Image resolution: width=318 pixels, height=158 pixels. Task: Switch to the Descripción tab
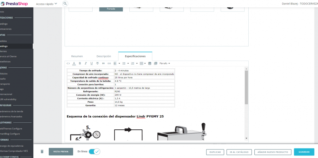pyautogui.click(x=104, y=56)
